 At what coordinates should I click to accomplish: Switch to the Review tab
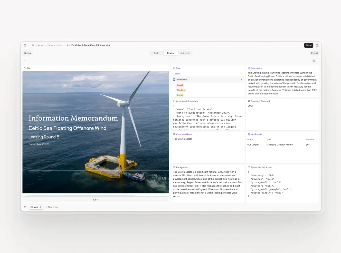click(x=171, y=53)
